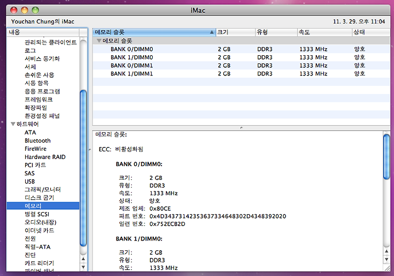The image size is (394, 276).
Task: Click the BANK 1/DIMM0: detail heading
Action: click(139, 239)
